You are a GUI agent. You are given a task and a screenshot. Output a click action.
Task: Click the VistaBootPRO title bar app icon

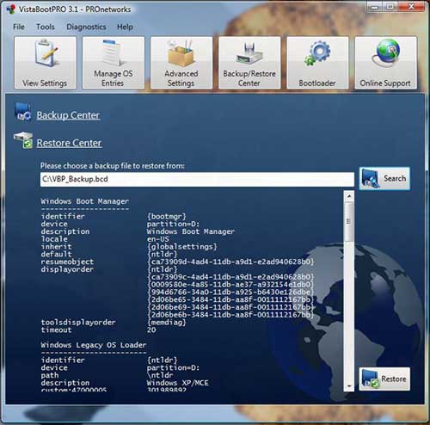(x=11, y=9)
